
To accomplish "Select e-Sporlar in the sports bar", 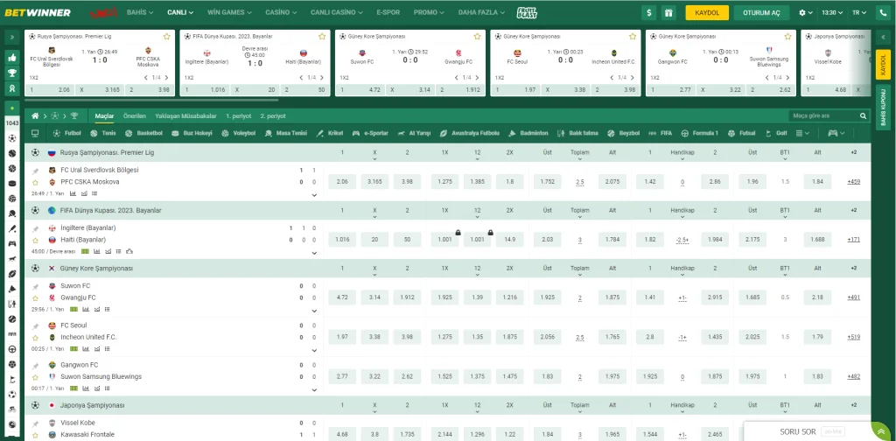I will tap(370, 133).
